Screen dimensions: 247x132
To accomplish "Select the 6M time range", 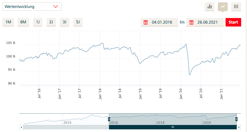I will click(23, 22).
